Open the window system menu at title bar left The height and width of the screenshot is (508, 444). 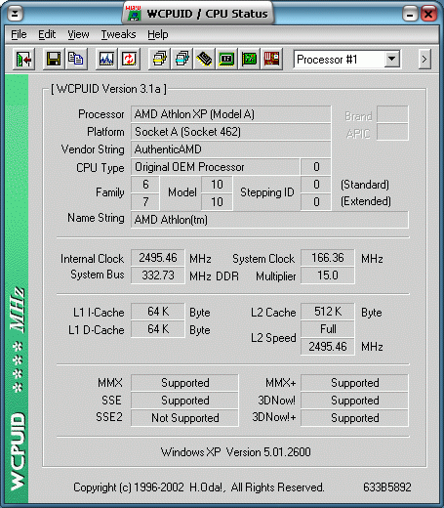click(15, 14)
